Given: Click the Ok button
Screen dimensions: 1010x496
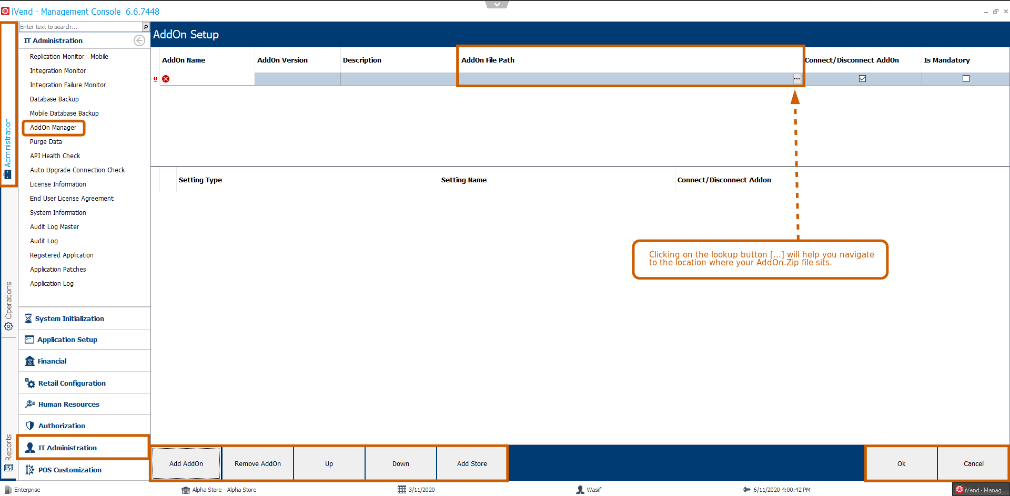Looking at the screenshot, I should tap(901, 463).
